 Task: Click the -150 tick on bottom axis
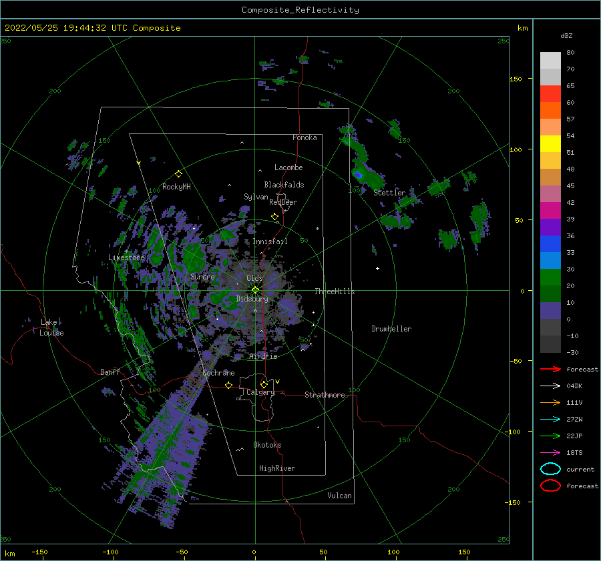(39, 552)
